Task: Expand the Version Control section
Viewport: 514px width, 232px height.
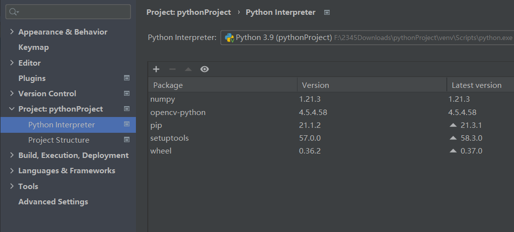Action: pyautogui.click(x=12, y=93)
